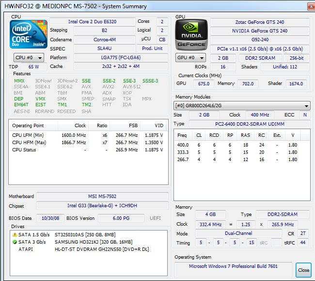Viewport: 315px width, 281px height.
Task: Select the CPU LFM (Min) row
Action: pyautogui.click(x=88, y=135)
